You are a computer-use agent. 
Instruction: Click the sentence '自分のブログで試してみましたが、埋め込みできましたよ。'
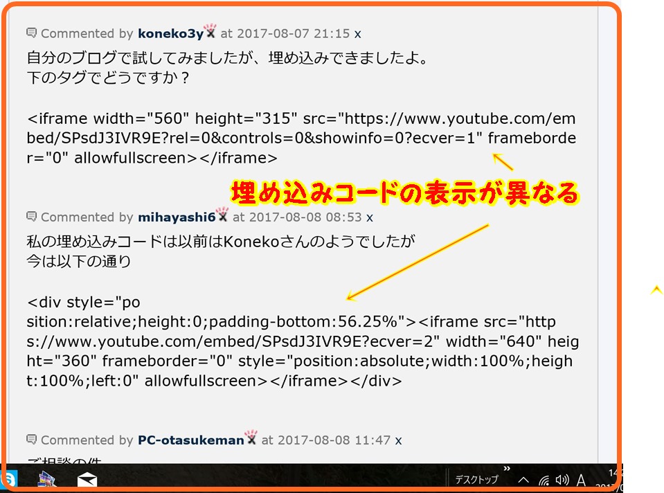[228, 58]
